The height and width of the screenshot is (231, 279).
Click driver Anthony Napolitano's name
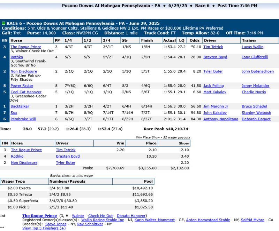221,119
